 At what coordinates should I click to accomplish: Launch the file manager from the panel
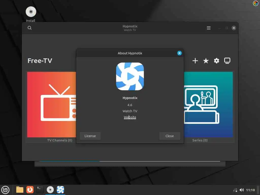click(20, 190)
